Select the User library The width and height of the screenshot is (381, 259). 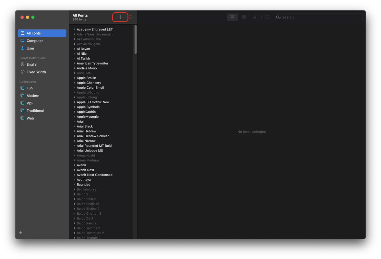[42, 48]
